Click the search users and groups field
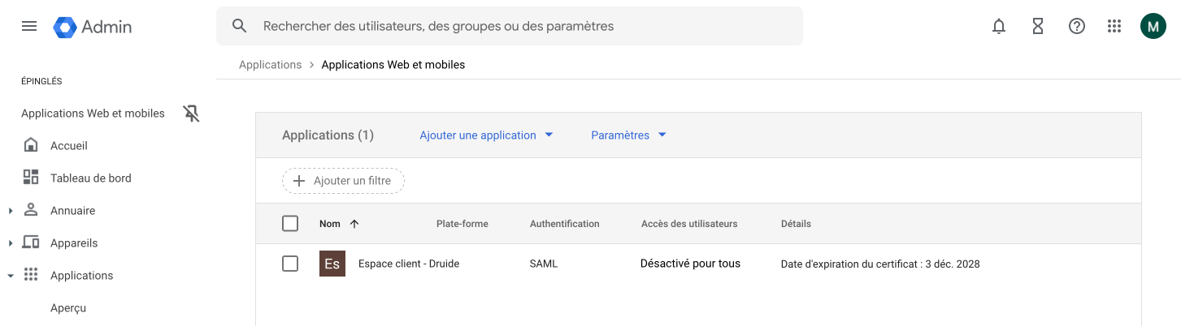Viewport: 1181px width, 326px height. pyautogui.click(x=520, y=26)
